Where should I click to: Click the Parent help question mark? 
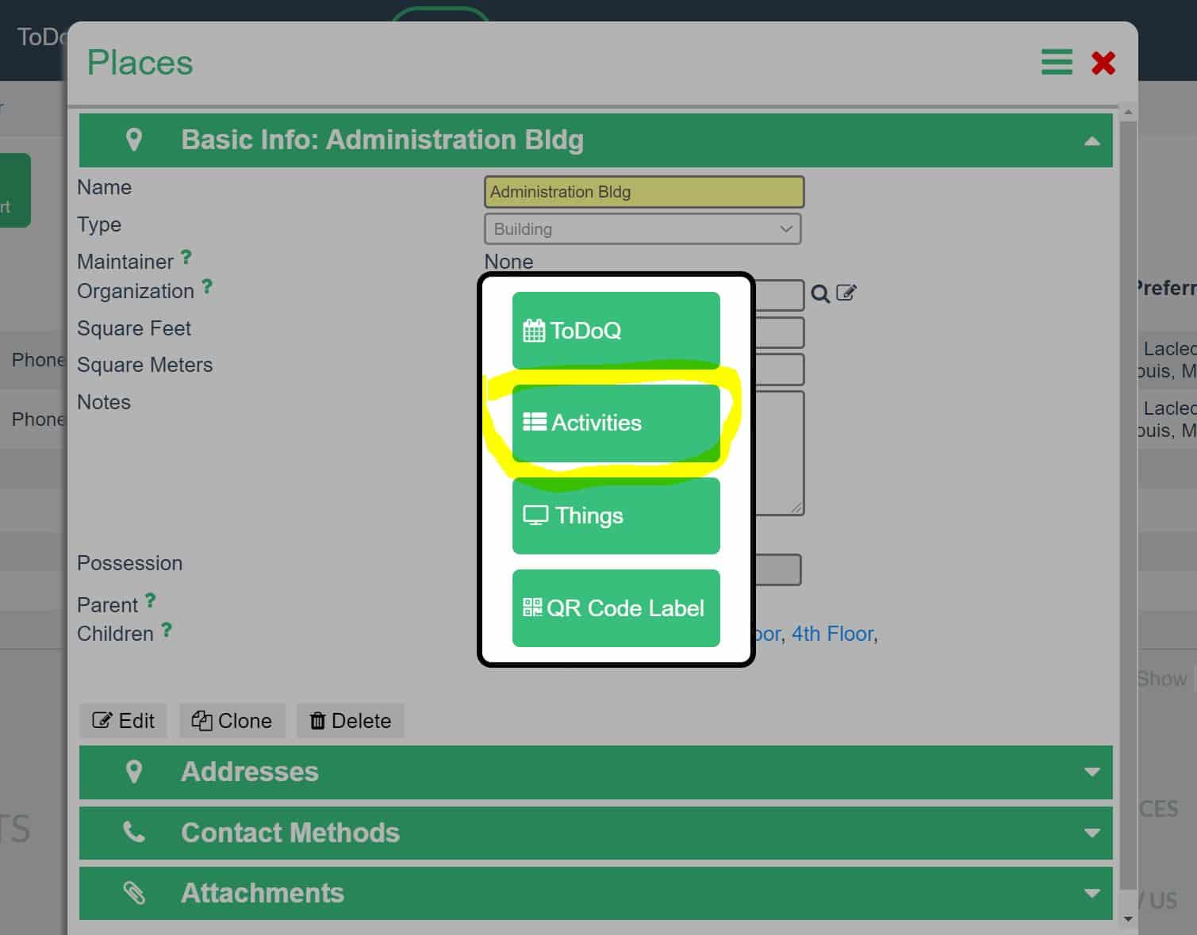(150, 600)
